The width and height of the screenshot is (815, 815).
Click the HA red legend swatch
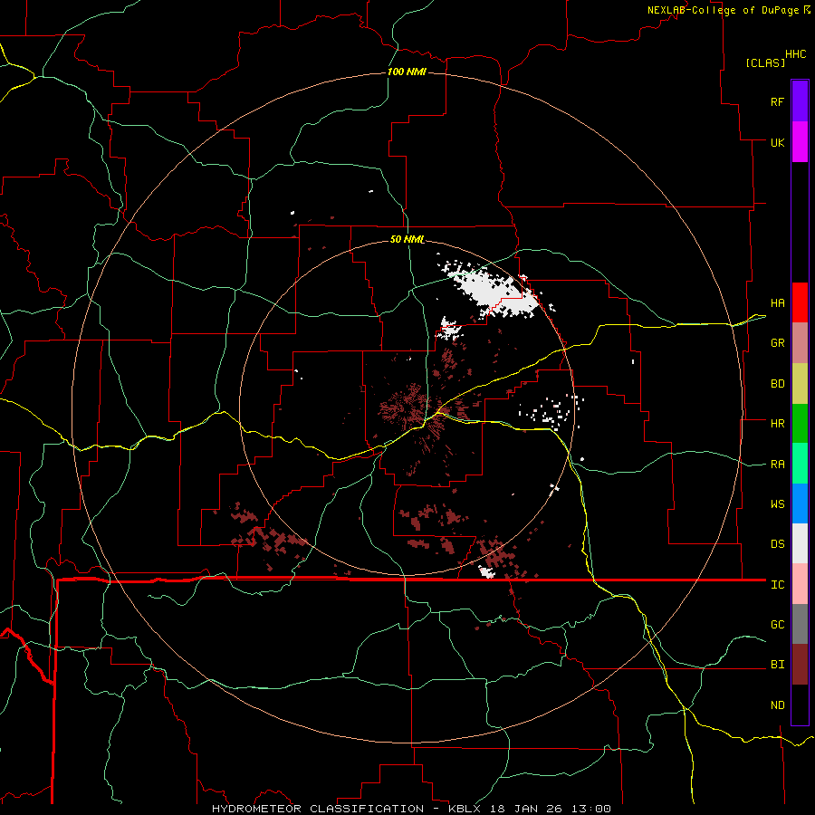tap(800, 302)
